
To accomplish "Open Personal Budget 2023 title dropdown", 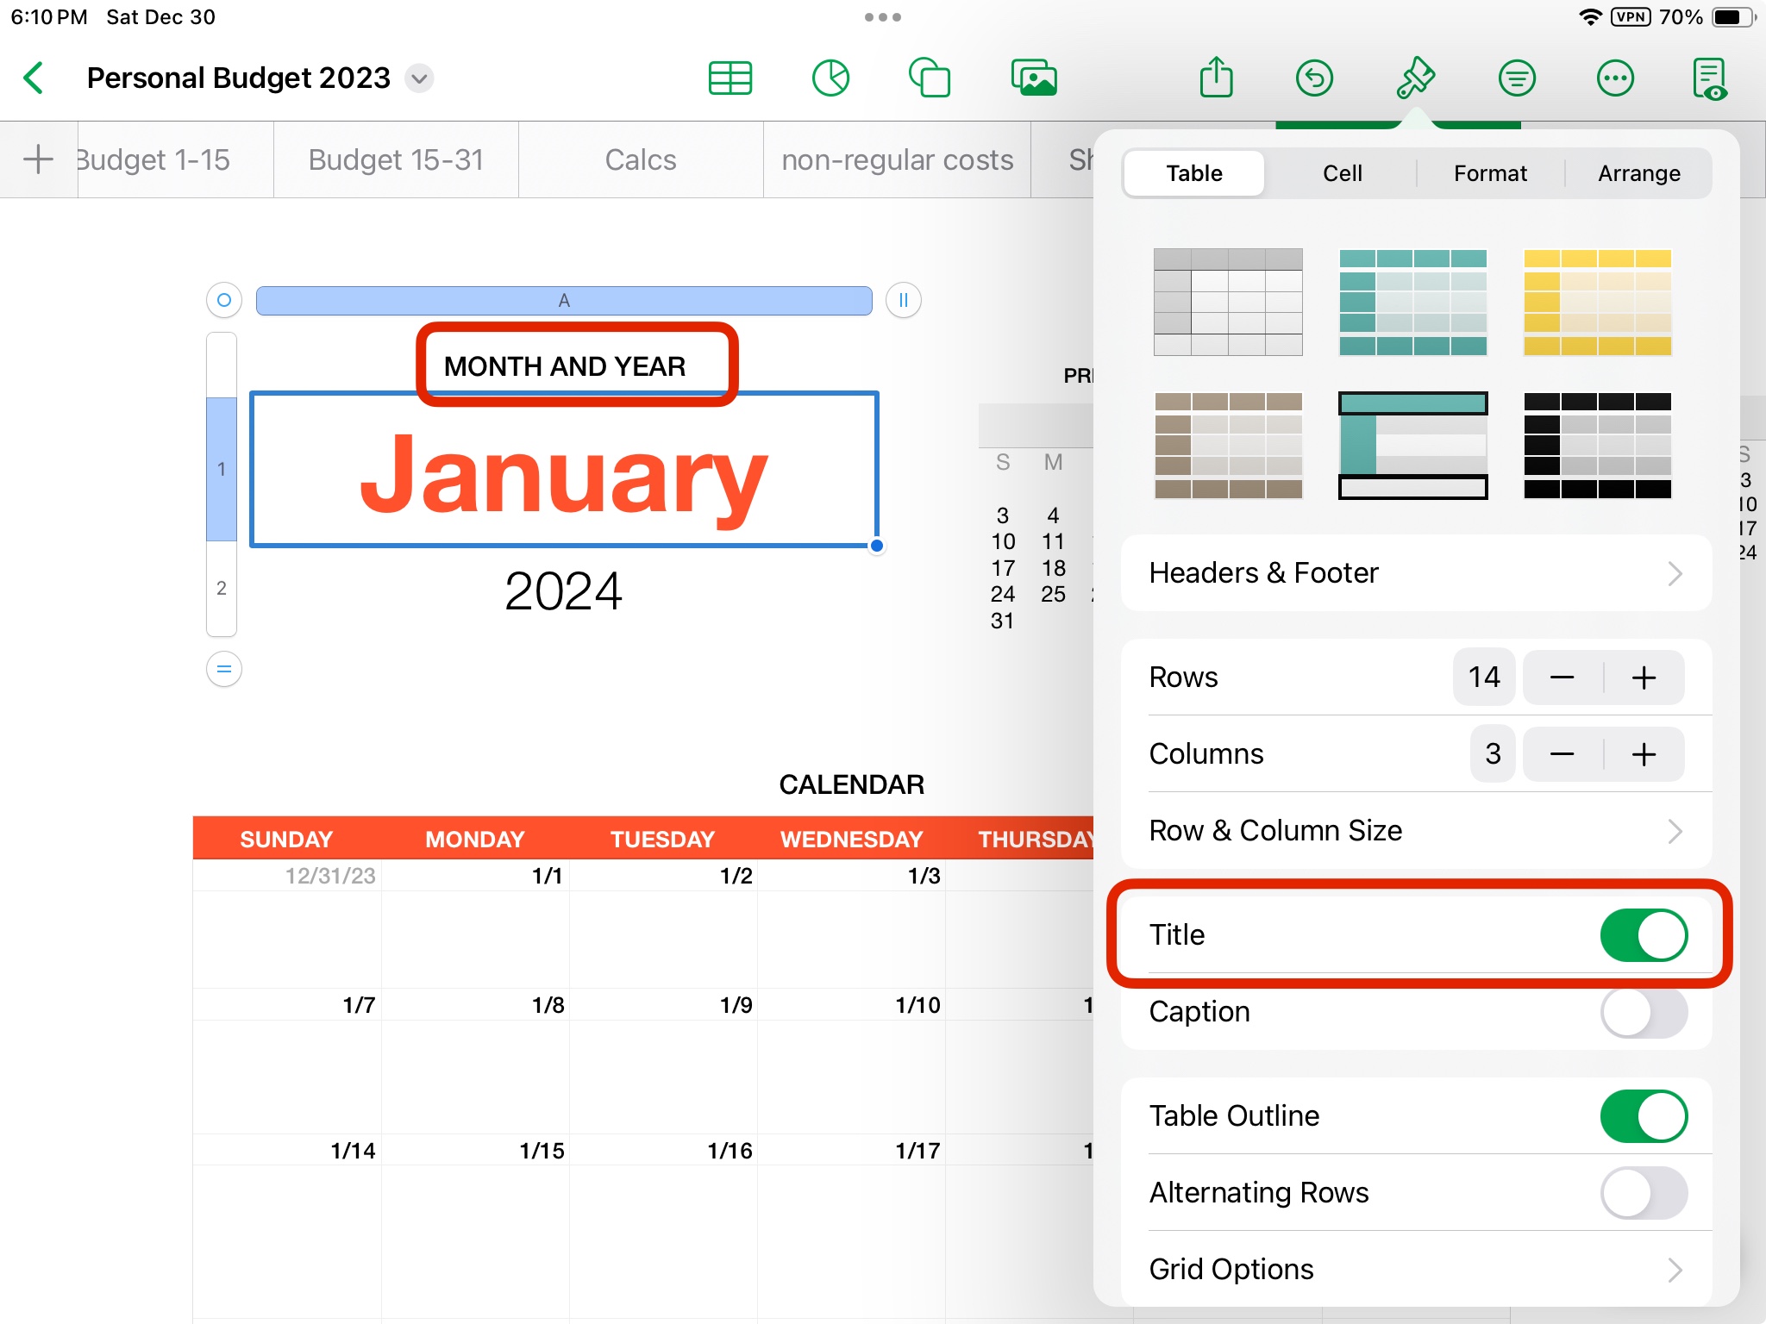I will point(420,78).
